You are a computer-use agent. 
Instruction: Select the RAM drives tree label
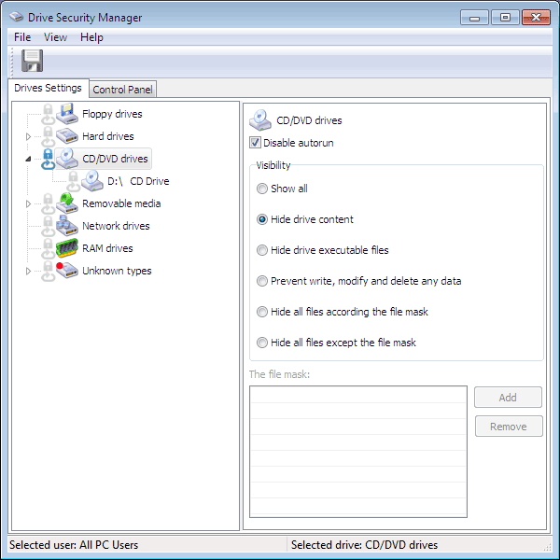(107, 248)
